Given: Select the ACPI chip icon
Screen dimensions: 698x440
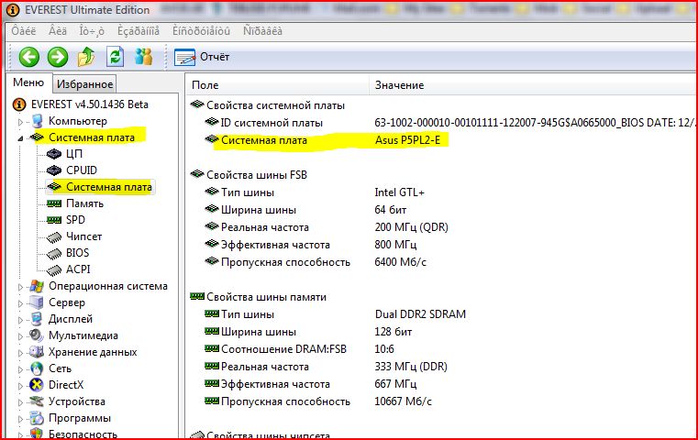Looking at the screenshot, I should 54,270.
